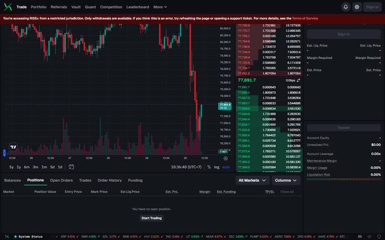This screenshot has width=385, height=240.
Task: Toggle percent scale on the chart
Action: pos(209,167)
